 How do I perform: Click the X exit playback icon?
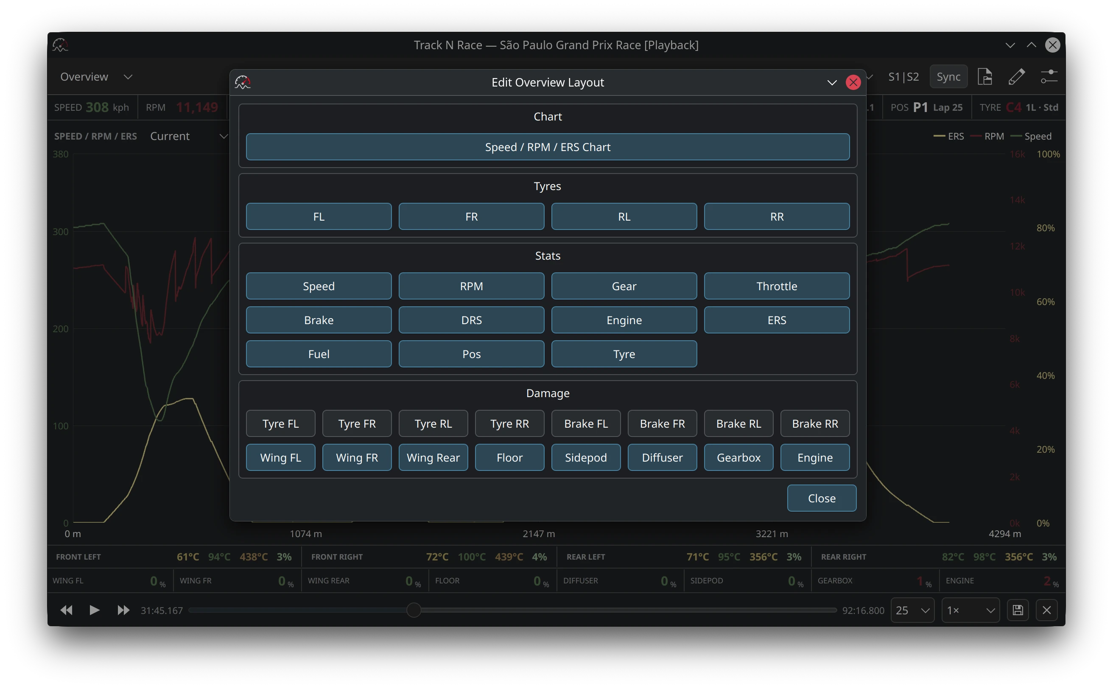pos(1046,610)
